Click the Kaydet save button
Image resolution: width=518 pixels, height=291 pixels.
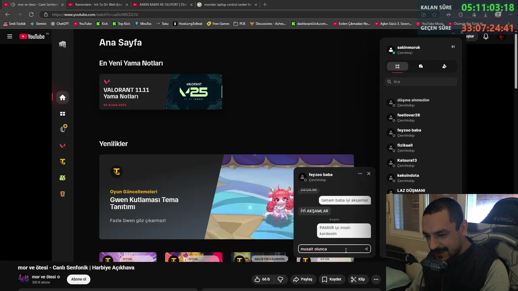click(x=331, y=279)
